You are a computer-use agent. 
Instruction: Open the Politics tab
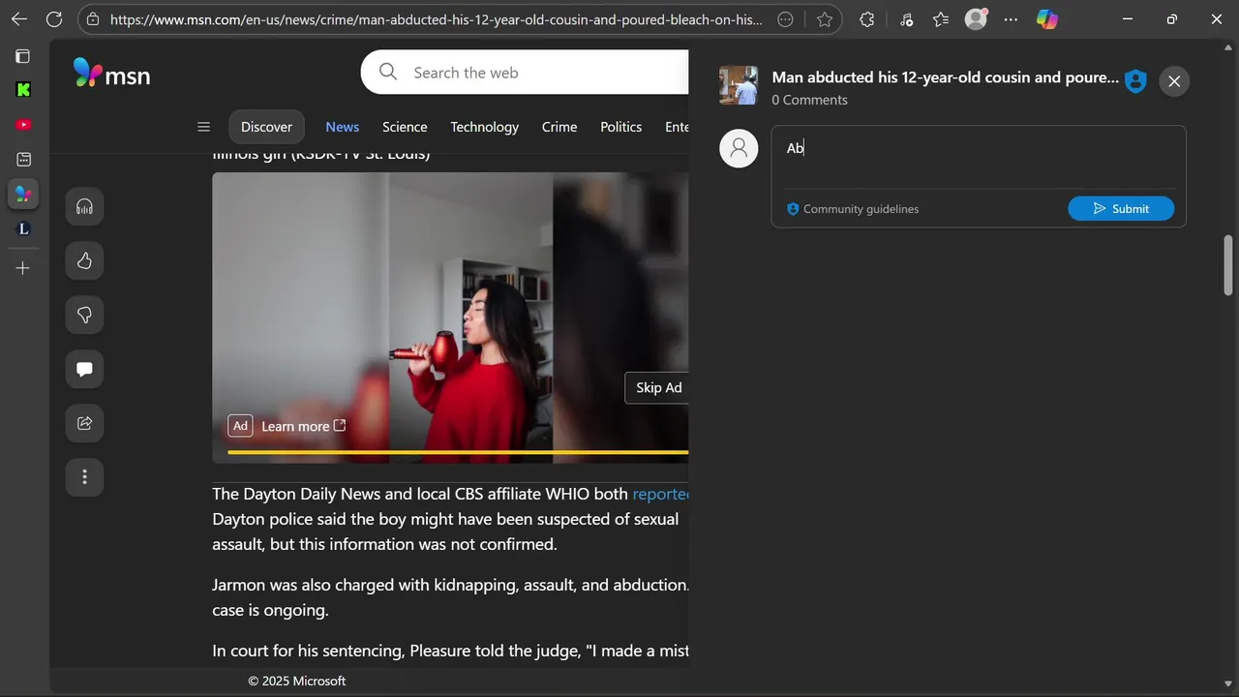(x=620, y=127)
